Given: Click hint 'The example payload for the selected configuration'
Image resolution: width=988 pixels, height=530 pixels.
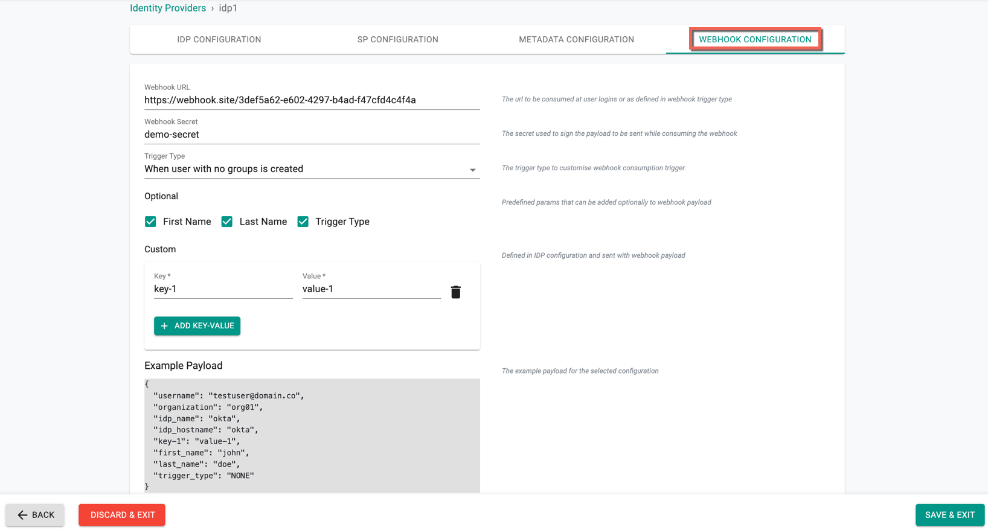Looking at the screenshot, I should (580, 371).
